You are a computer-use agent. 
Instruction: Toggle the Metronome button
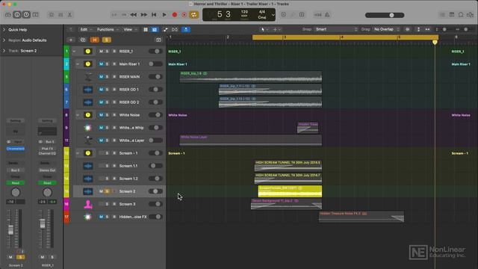pyautogui.click(x=327, y=15)
